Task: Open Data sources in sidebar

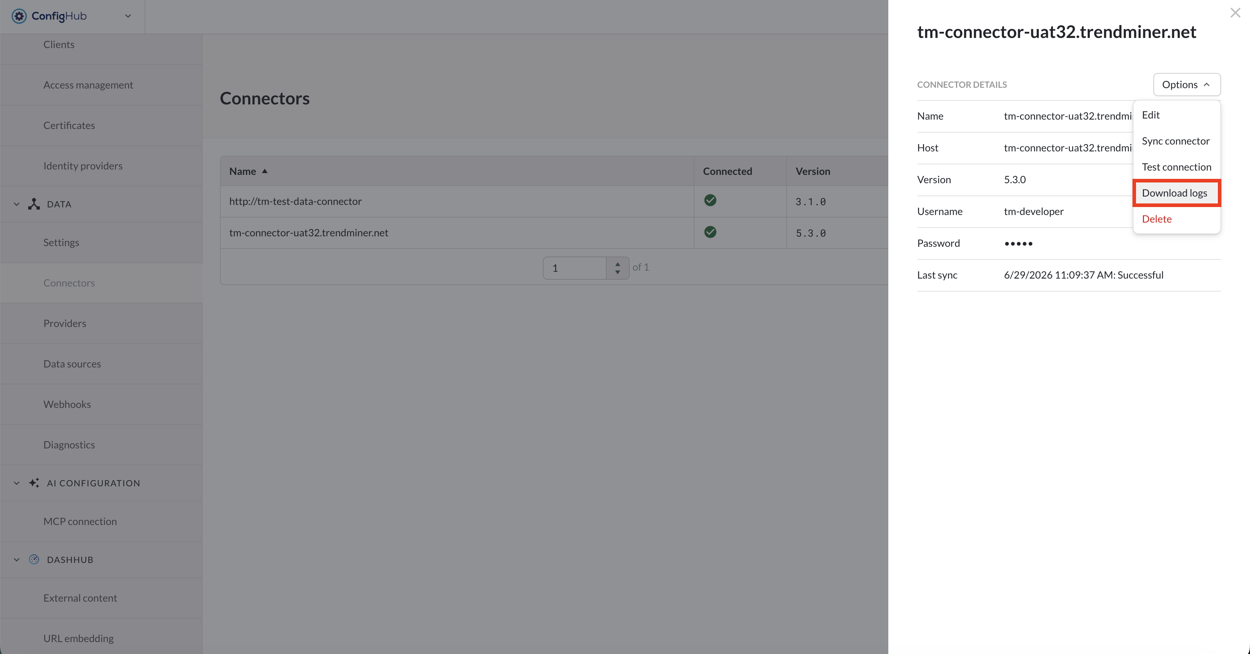Action: [x=101, y=364]
